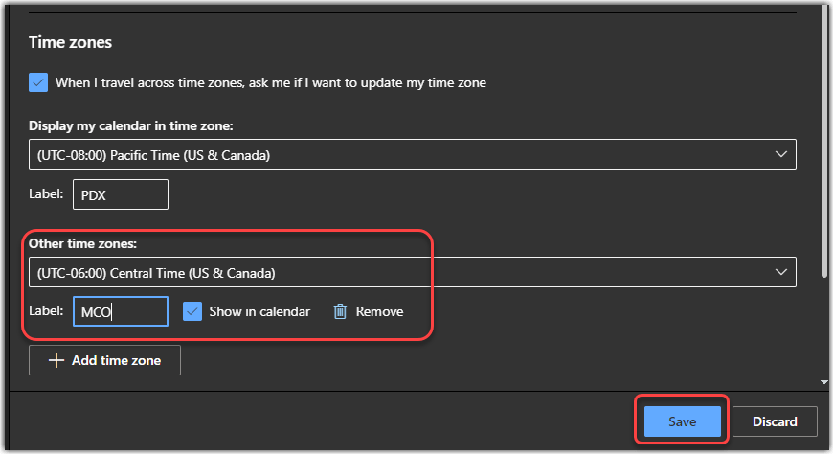
Task: Click the 'Display my calendar in time zone:' text
Action: (131, 125)
